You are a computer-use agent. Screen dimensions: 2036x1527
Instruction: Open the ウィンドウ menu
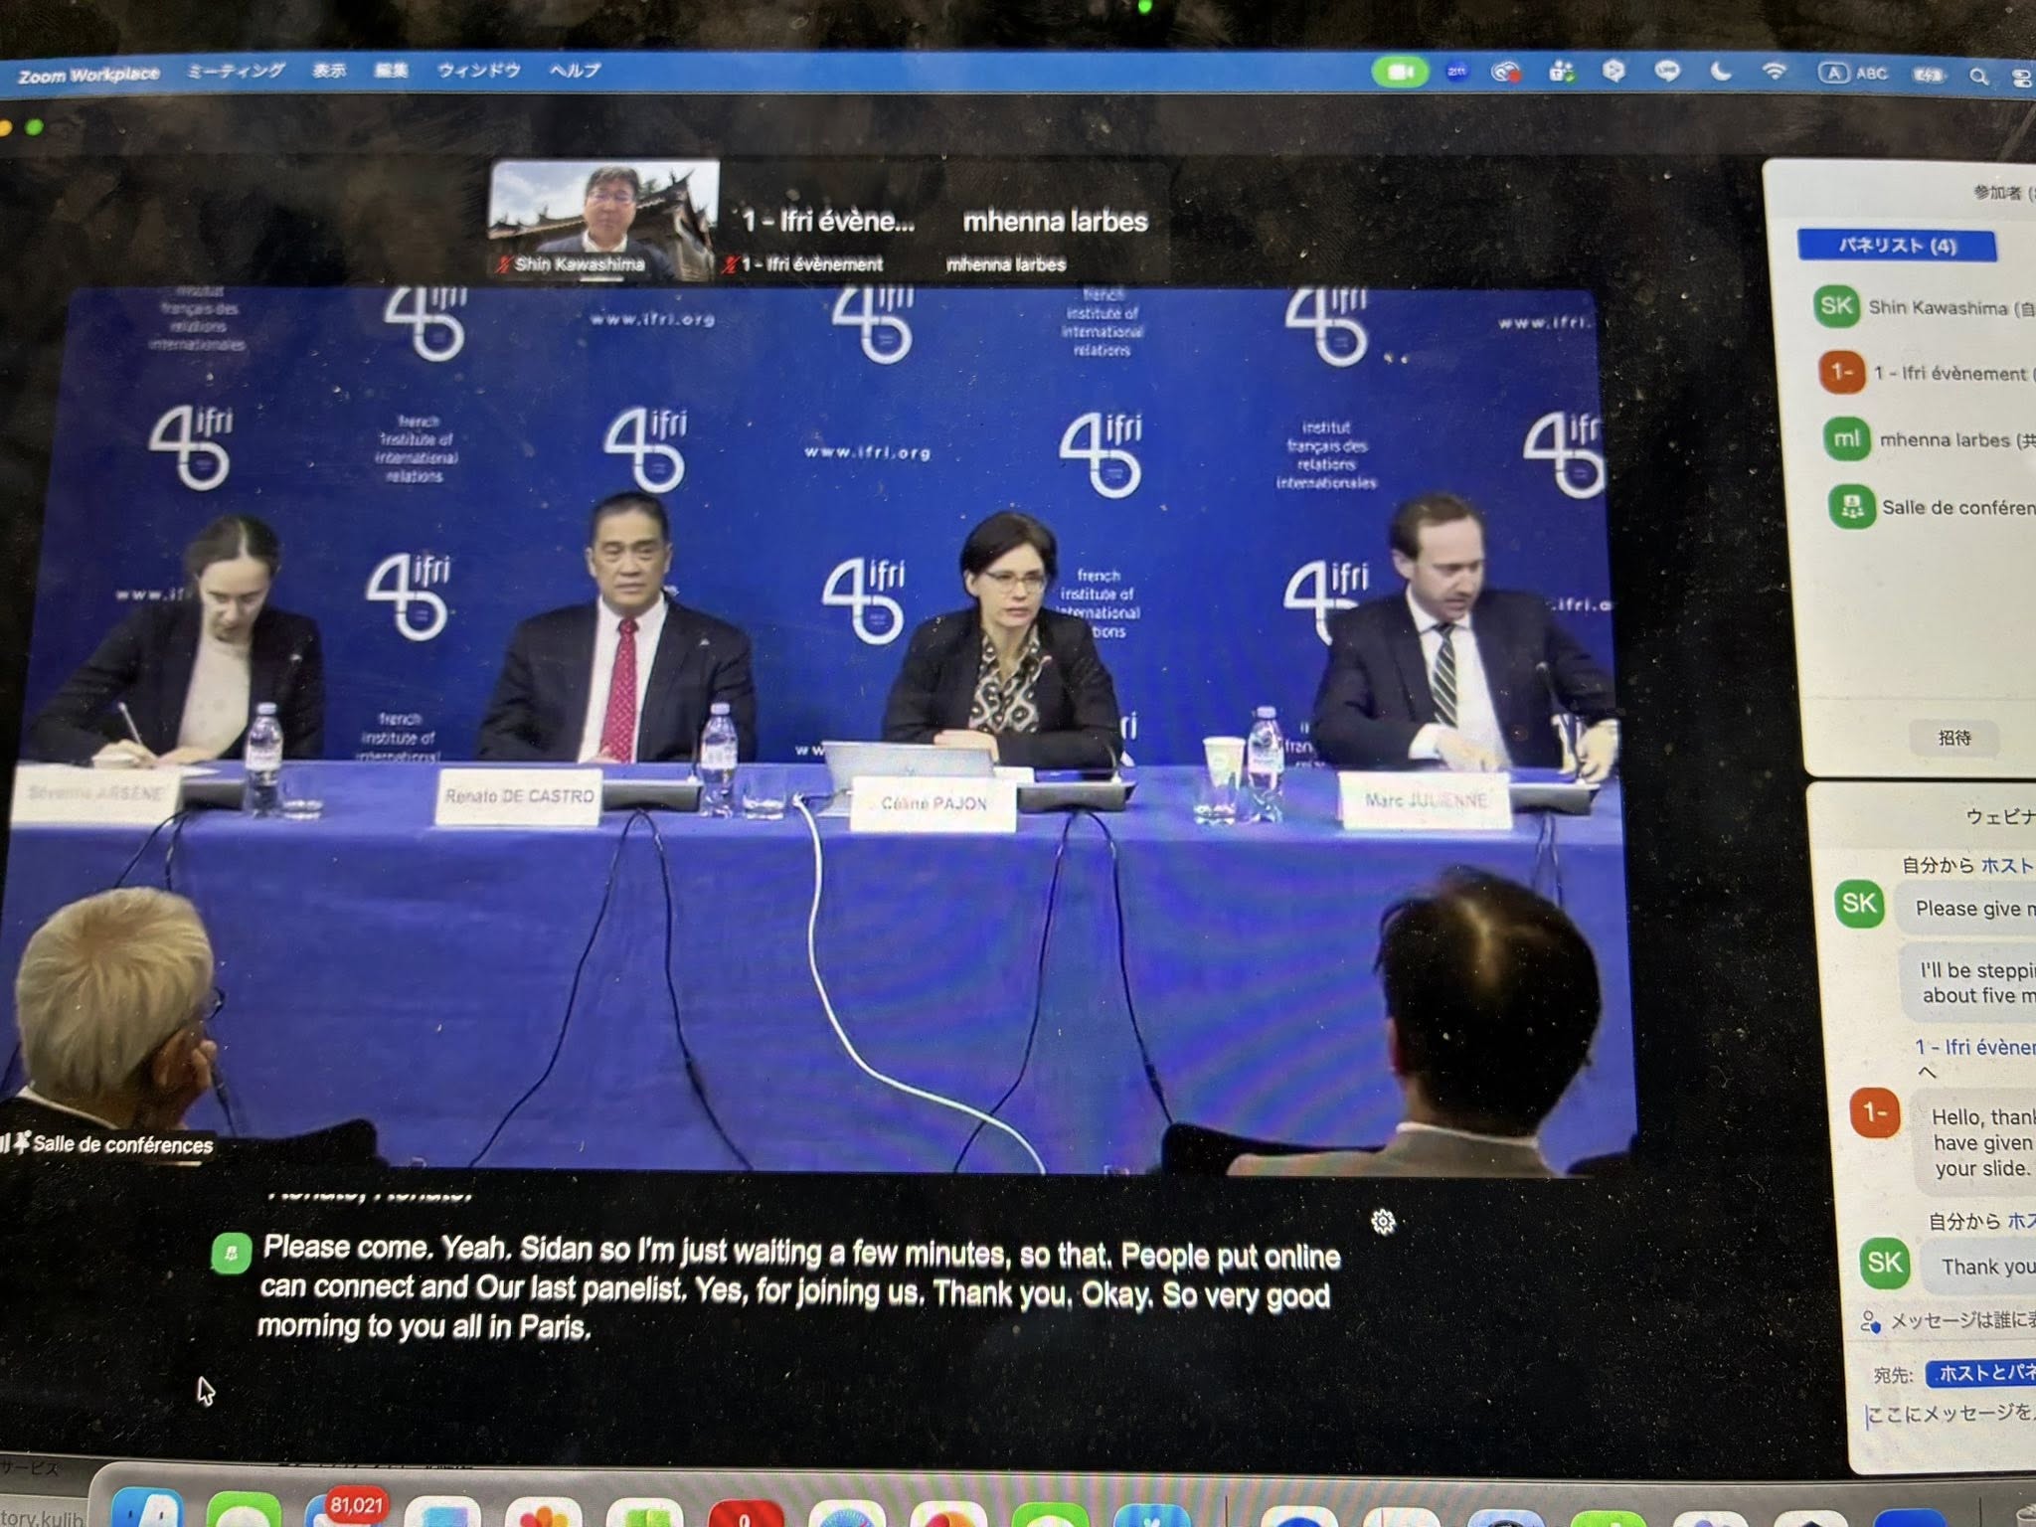[479, 71]
